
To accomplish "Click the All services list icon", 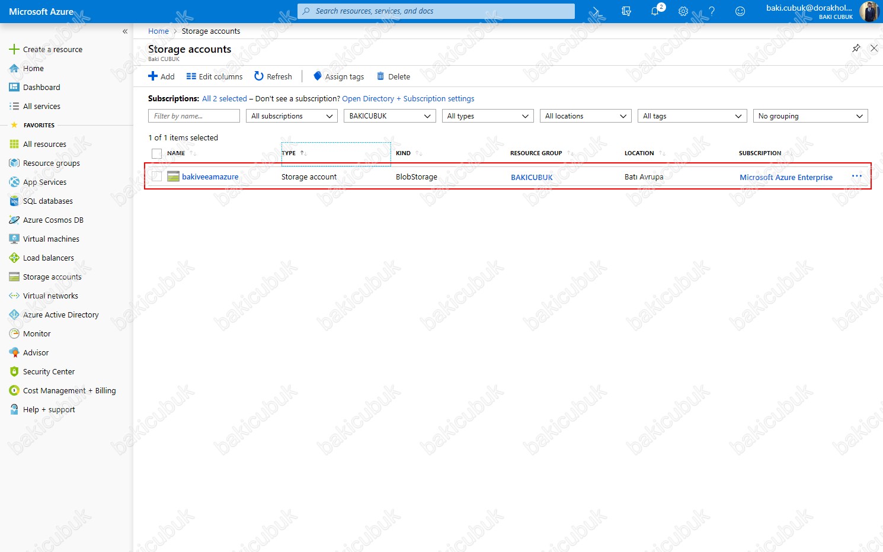I will point(14,106).
